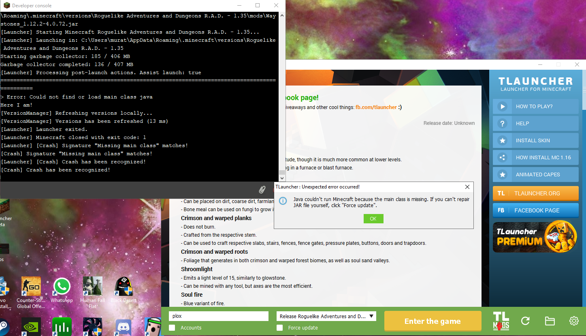Viewport: 586px width, 336px height.
Task: Open the FACEBOOK PAGE blue button
Action: click(x=535, y=210)
